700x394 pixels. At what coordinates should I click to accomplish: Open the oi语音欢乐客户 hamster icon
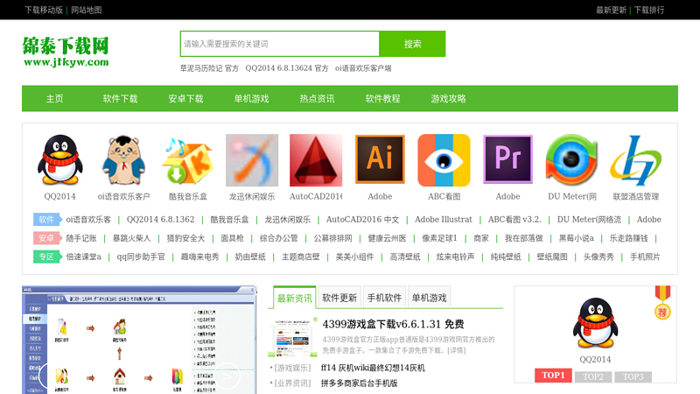123,160
